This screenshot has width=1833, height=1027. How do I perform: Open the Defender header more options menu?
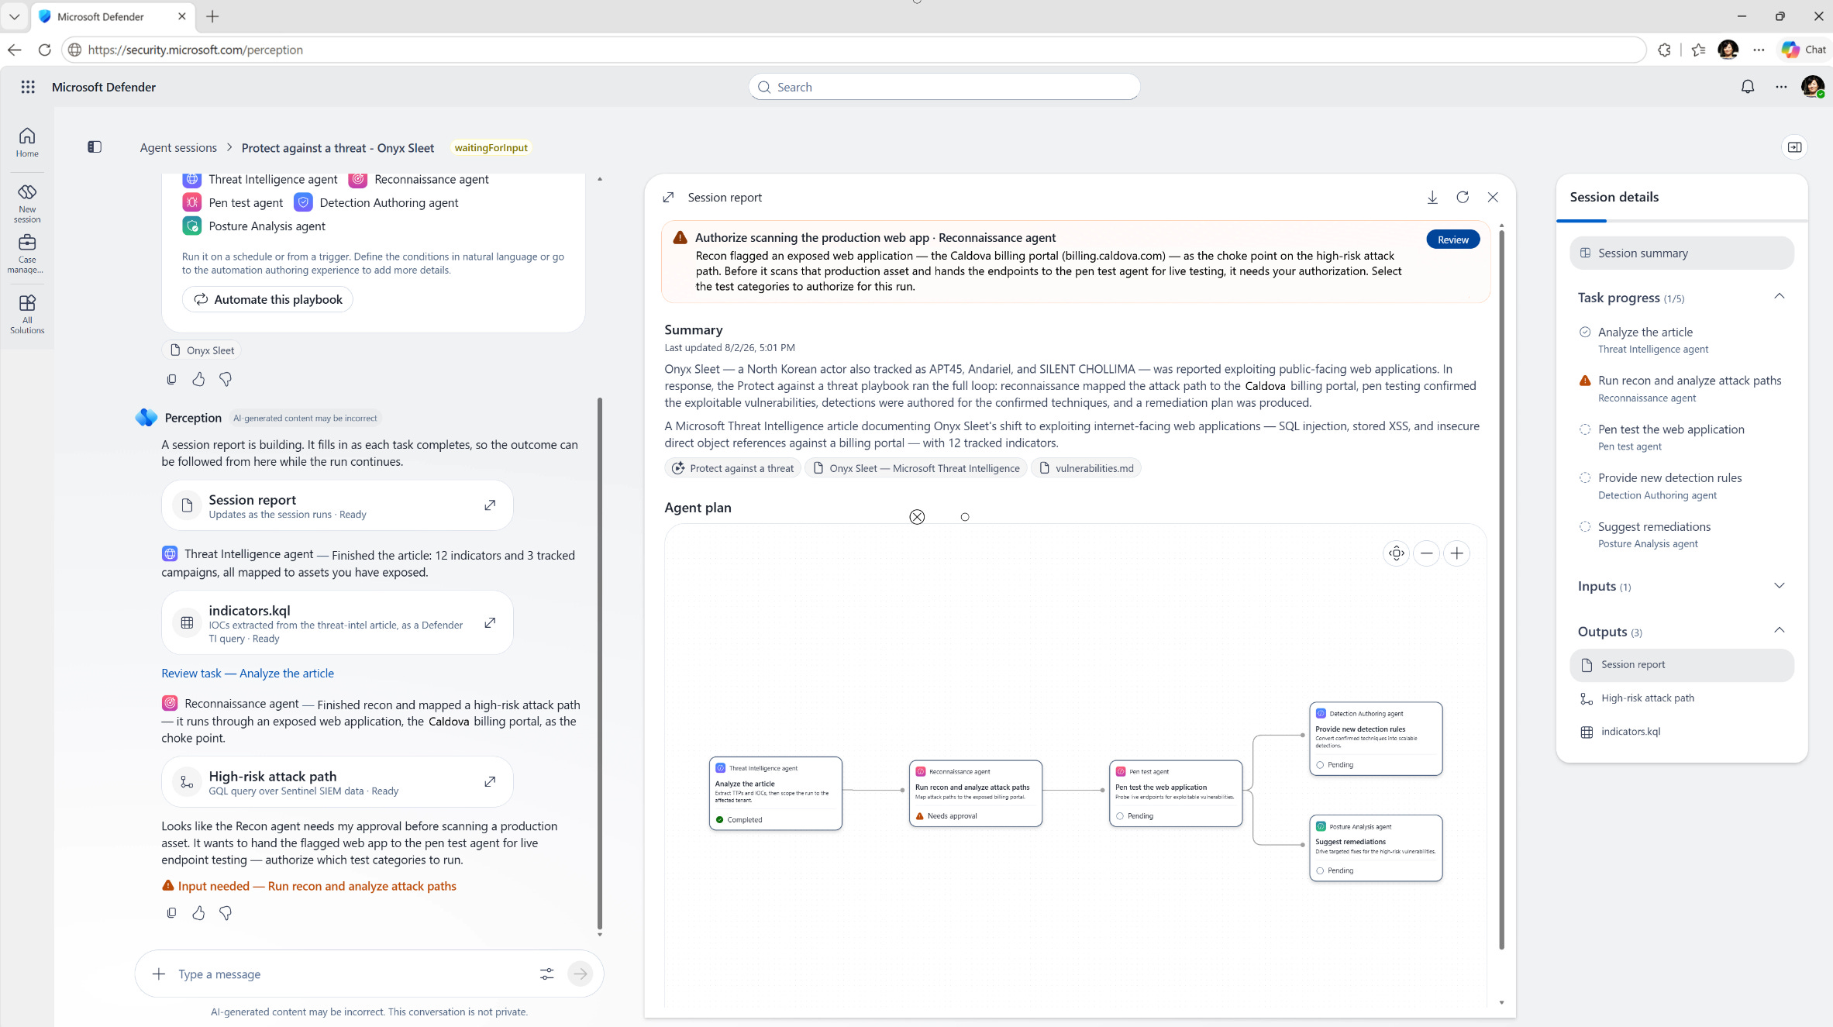tap(1781, 87)
